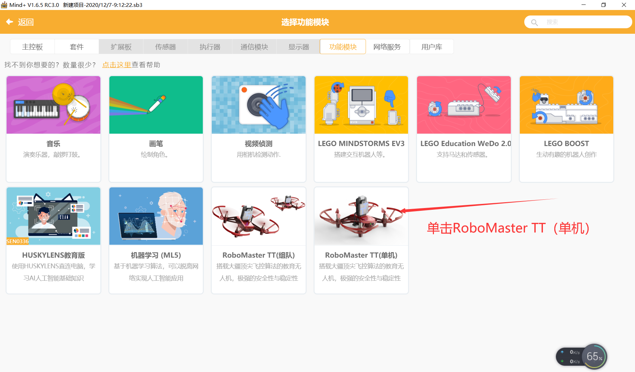
Task: Close the Mind+ window
Action: [x=624, y=5]
